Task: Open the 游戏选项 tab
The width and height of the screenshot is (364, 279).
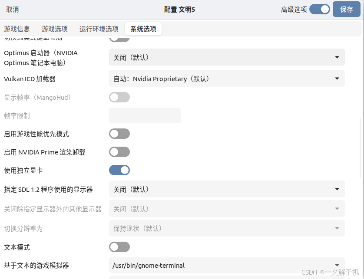Action: pos(54,29)
